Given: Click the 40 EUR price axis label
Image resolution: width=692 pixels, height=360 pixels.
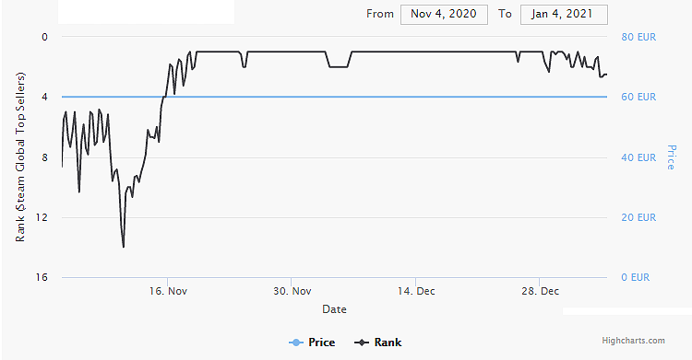Looking at the screenshot, I should click(638, 157).
